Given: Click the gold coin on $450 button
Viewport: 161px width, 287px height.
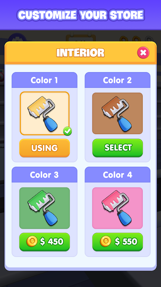Looking at the screenshot, I should tap(32, 241).
